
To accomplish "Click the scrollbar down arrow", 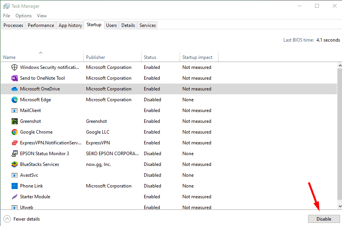I will click(340, 206).
